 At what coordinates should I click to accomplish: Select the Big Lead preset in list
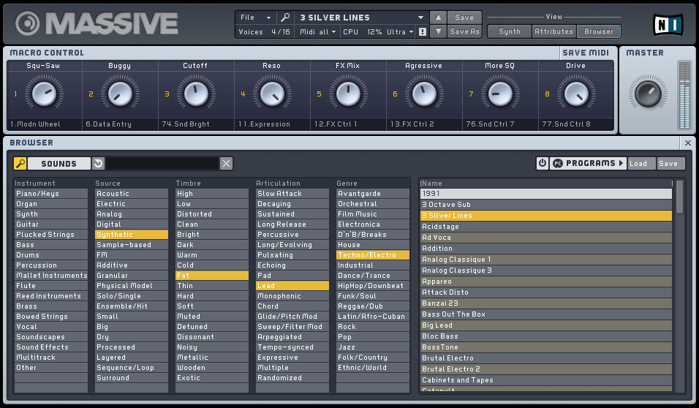[x=545, y=325]
